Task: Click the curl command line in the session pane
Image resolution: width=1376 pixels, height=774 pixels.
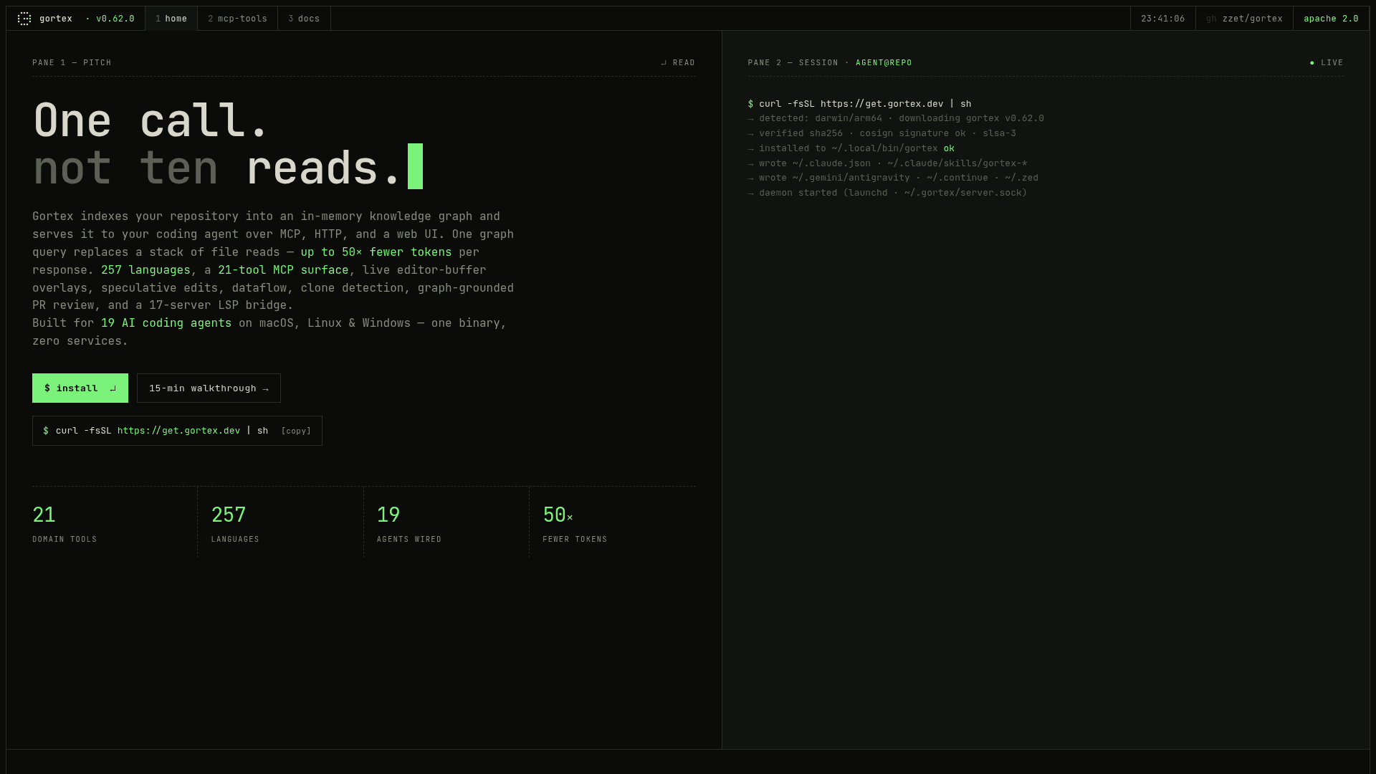Action: [x=859, y=104]
